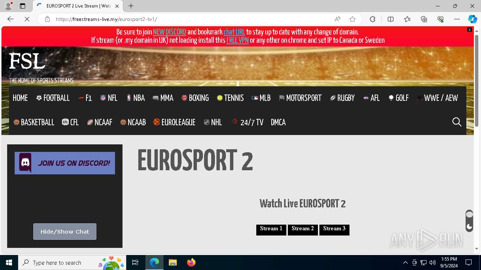Open Task View on taskbar

click(135, 262)
